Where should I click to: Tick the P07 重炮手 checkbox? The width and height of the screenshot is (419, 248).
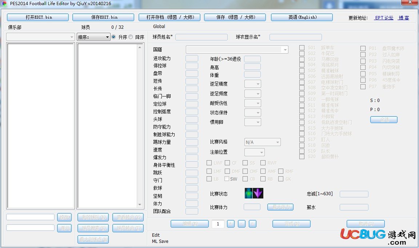coord(363,87)
